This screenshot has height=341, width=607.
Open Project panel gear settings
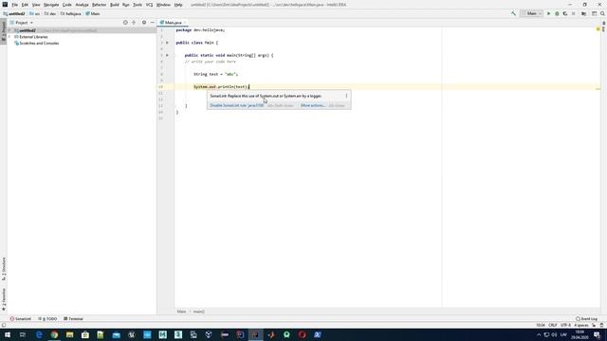coord(144,23)
